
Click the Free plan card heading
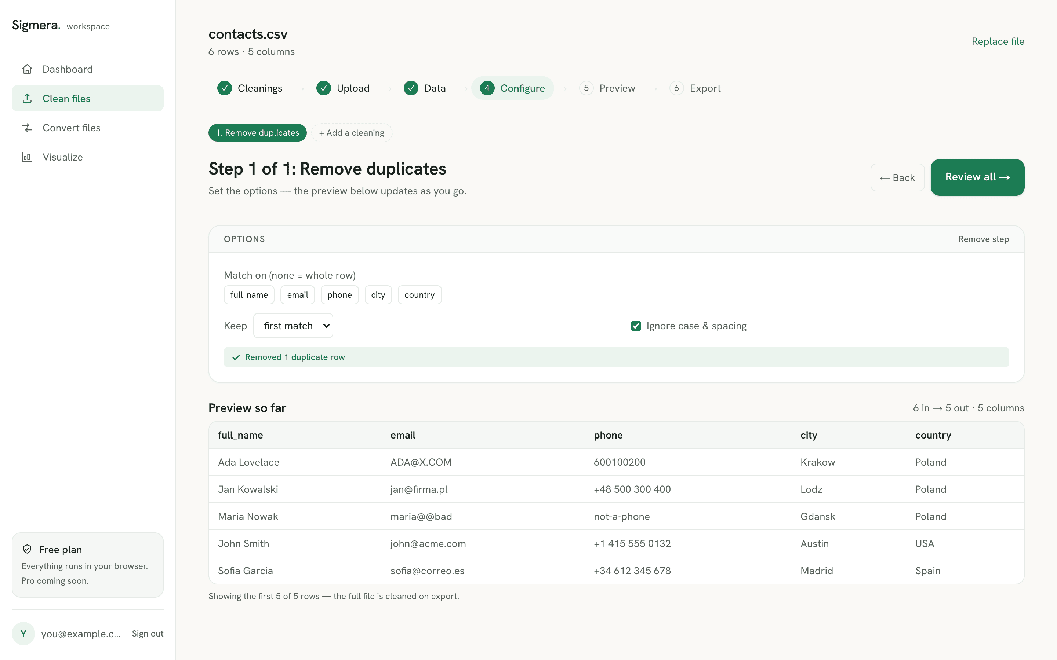(x=60, y=549)
